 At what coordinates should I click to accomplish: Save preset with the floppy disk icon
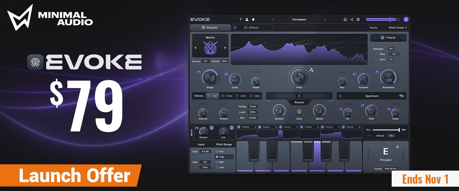pyautogui.click(x=345, y=19)
